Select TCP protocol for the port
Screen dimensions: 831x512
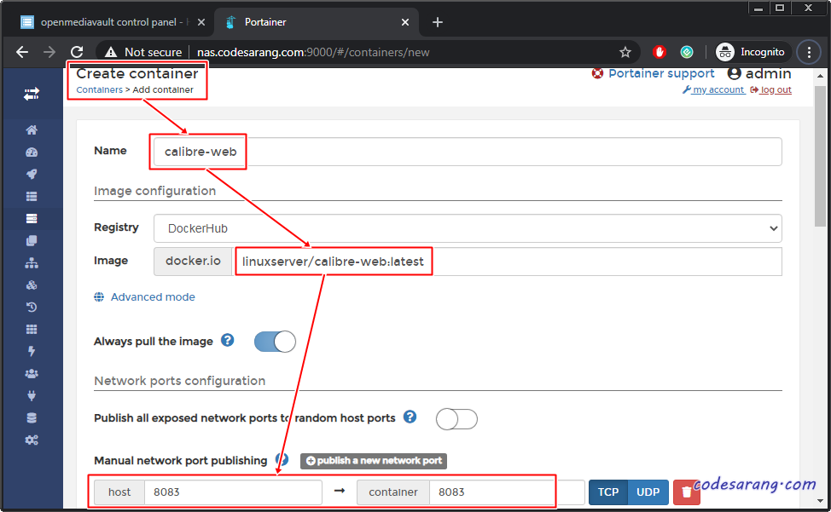(x=607, y=492)
